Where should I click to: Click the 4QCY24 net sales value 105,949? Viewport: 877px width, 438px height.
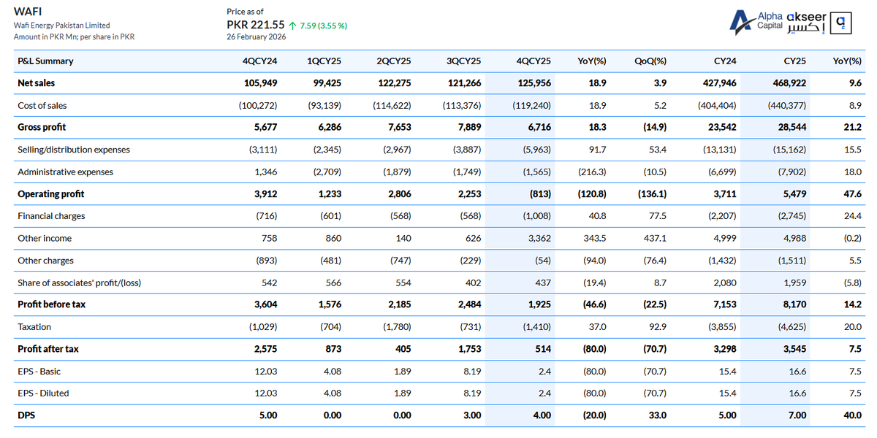click(x=260, y=83)
